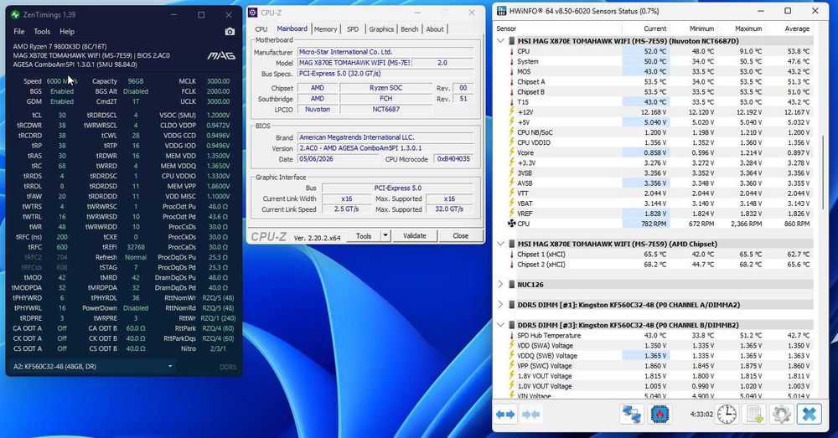The image size is (838, 438).
Task: Click thermometer icon beside CPU 52.0 °C
Action: [511, 51]
